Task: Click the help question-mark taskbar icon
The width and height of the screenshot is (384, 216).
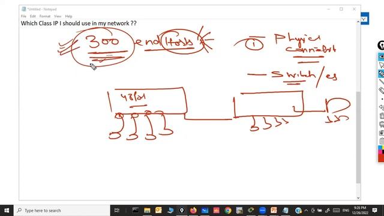Action: pos(298,210)
